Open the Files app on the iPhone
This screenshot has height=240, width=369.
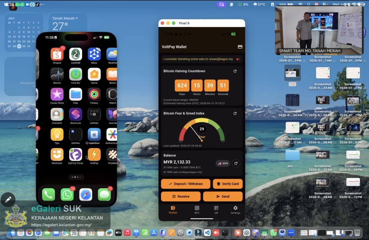tap(75, 94)
